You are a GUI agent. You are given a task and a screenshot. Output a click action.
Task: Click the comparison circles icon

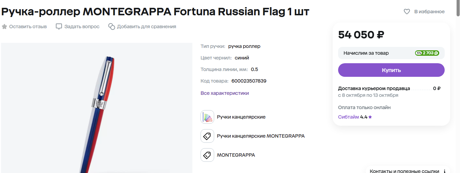click(112, 27)
